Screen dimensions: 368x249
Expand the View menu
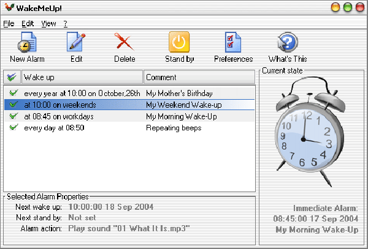point(48,24)
